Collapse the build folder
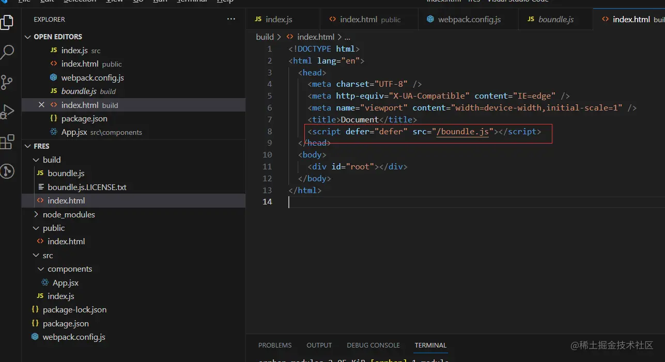Screen dimensions: 665x362 [36, 160]
